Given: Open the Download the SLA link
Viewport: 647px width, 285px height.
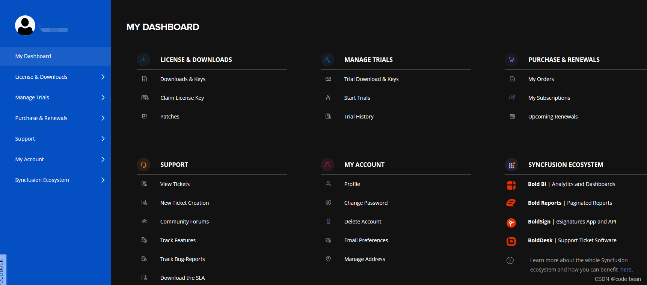Looking at the screenshot, I should [x=182, y=278].
